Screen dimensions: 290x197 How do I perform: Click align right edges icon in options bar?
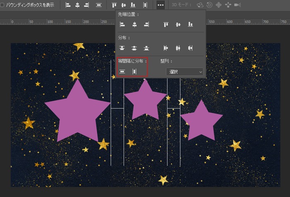coord(86,5)
